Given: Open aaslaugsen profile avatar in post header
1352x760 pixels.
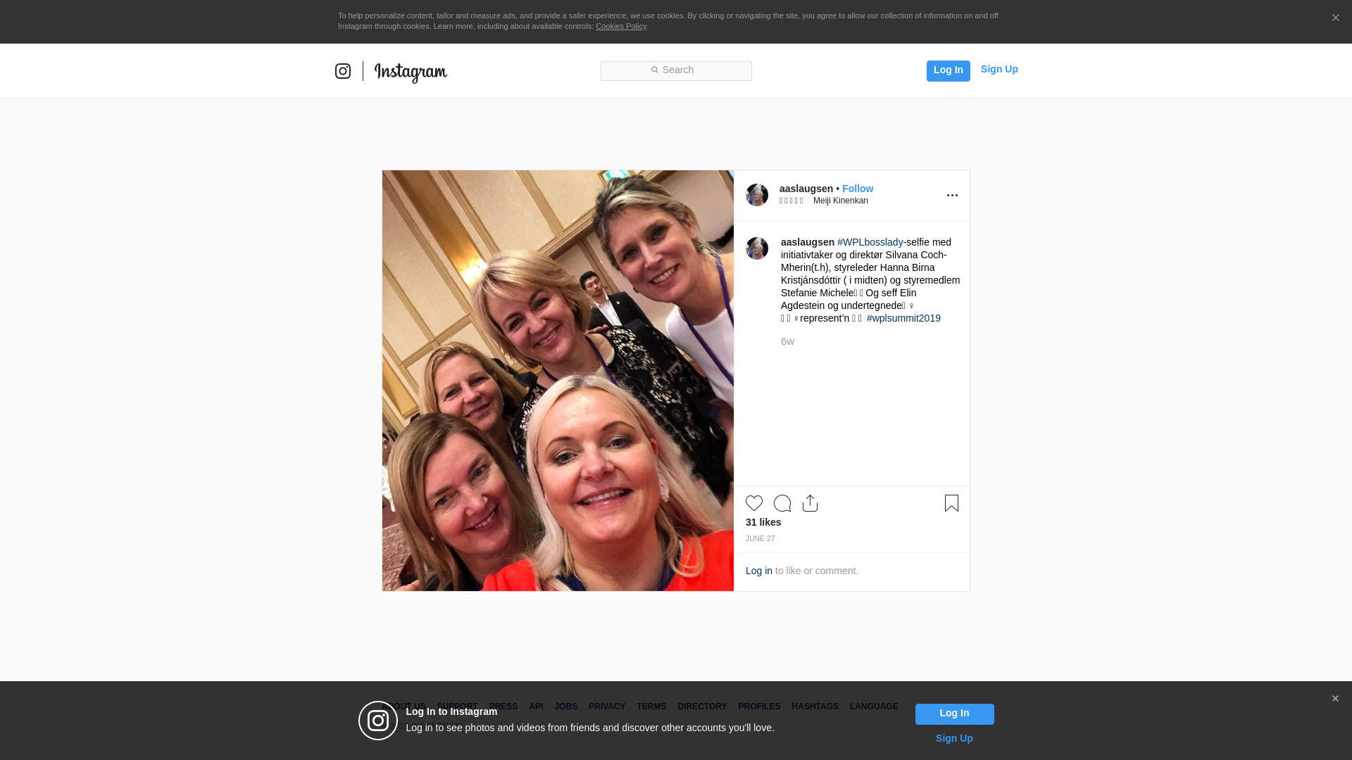Looking at the screenshot, I should point(757,195).
